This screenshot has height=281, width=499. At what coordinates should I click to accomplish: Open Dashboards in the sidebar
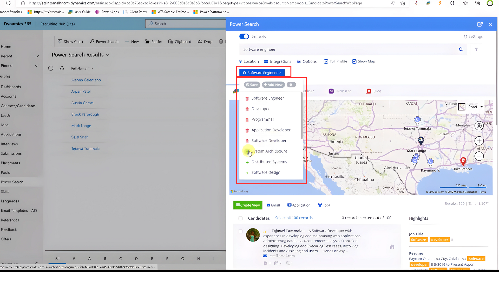tap(11, 87)
